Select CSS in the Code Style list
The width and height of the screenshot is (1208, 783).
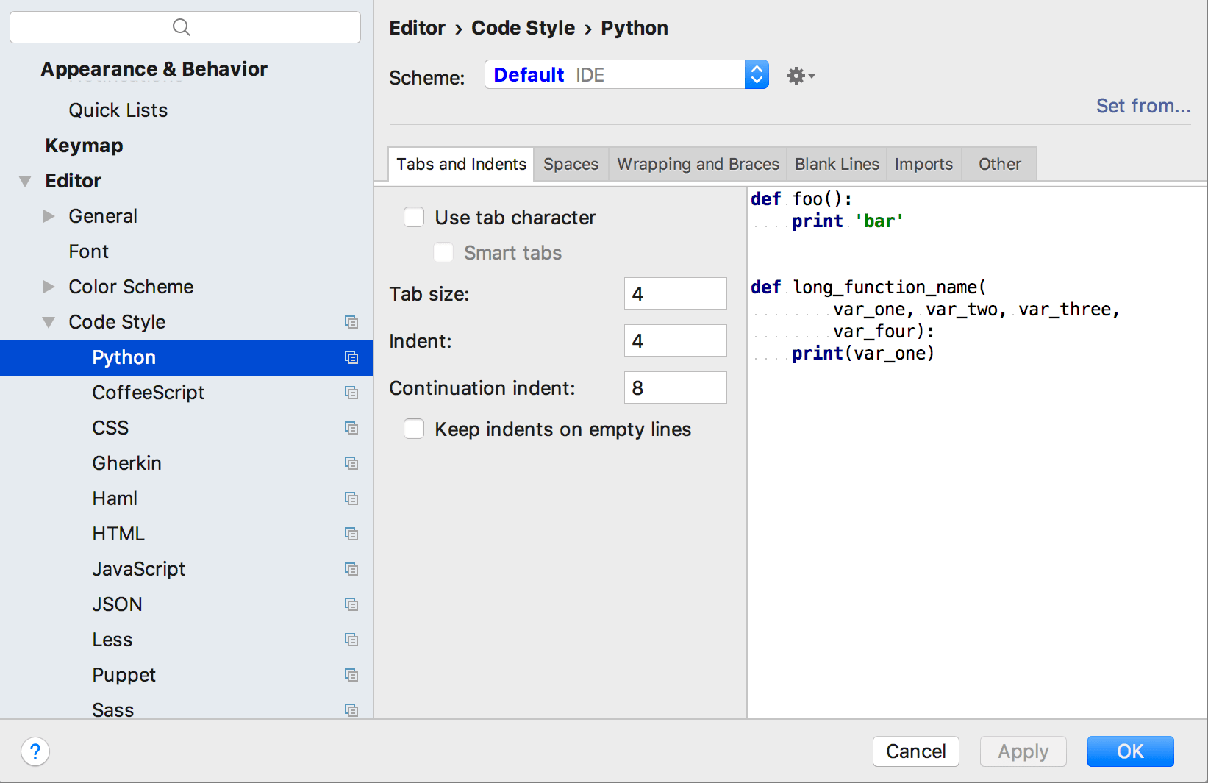[x=110, y=427]
